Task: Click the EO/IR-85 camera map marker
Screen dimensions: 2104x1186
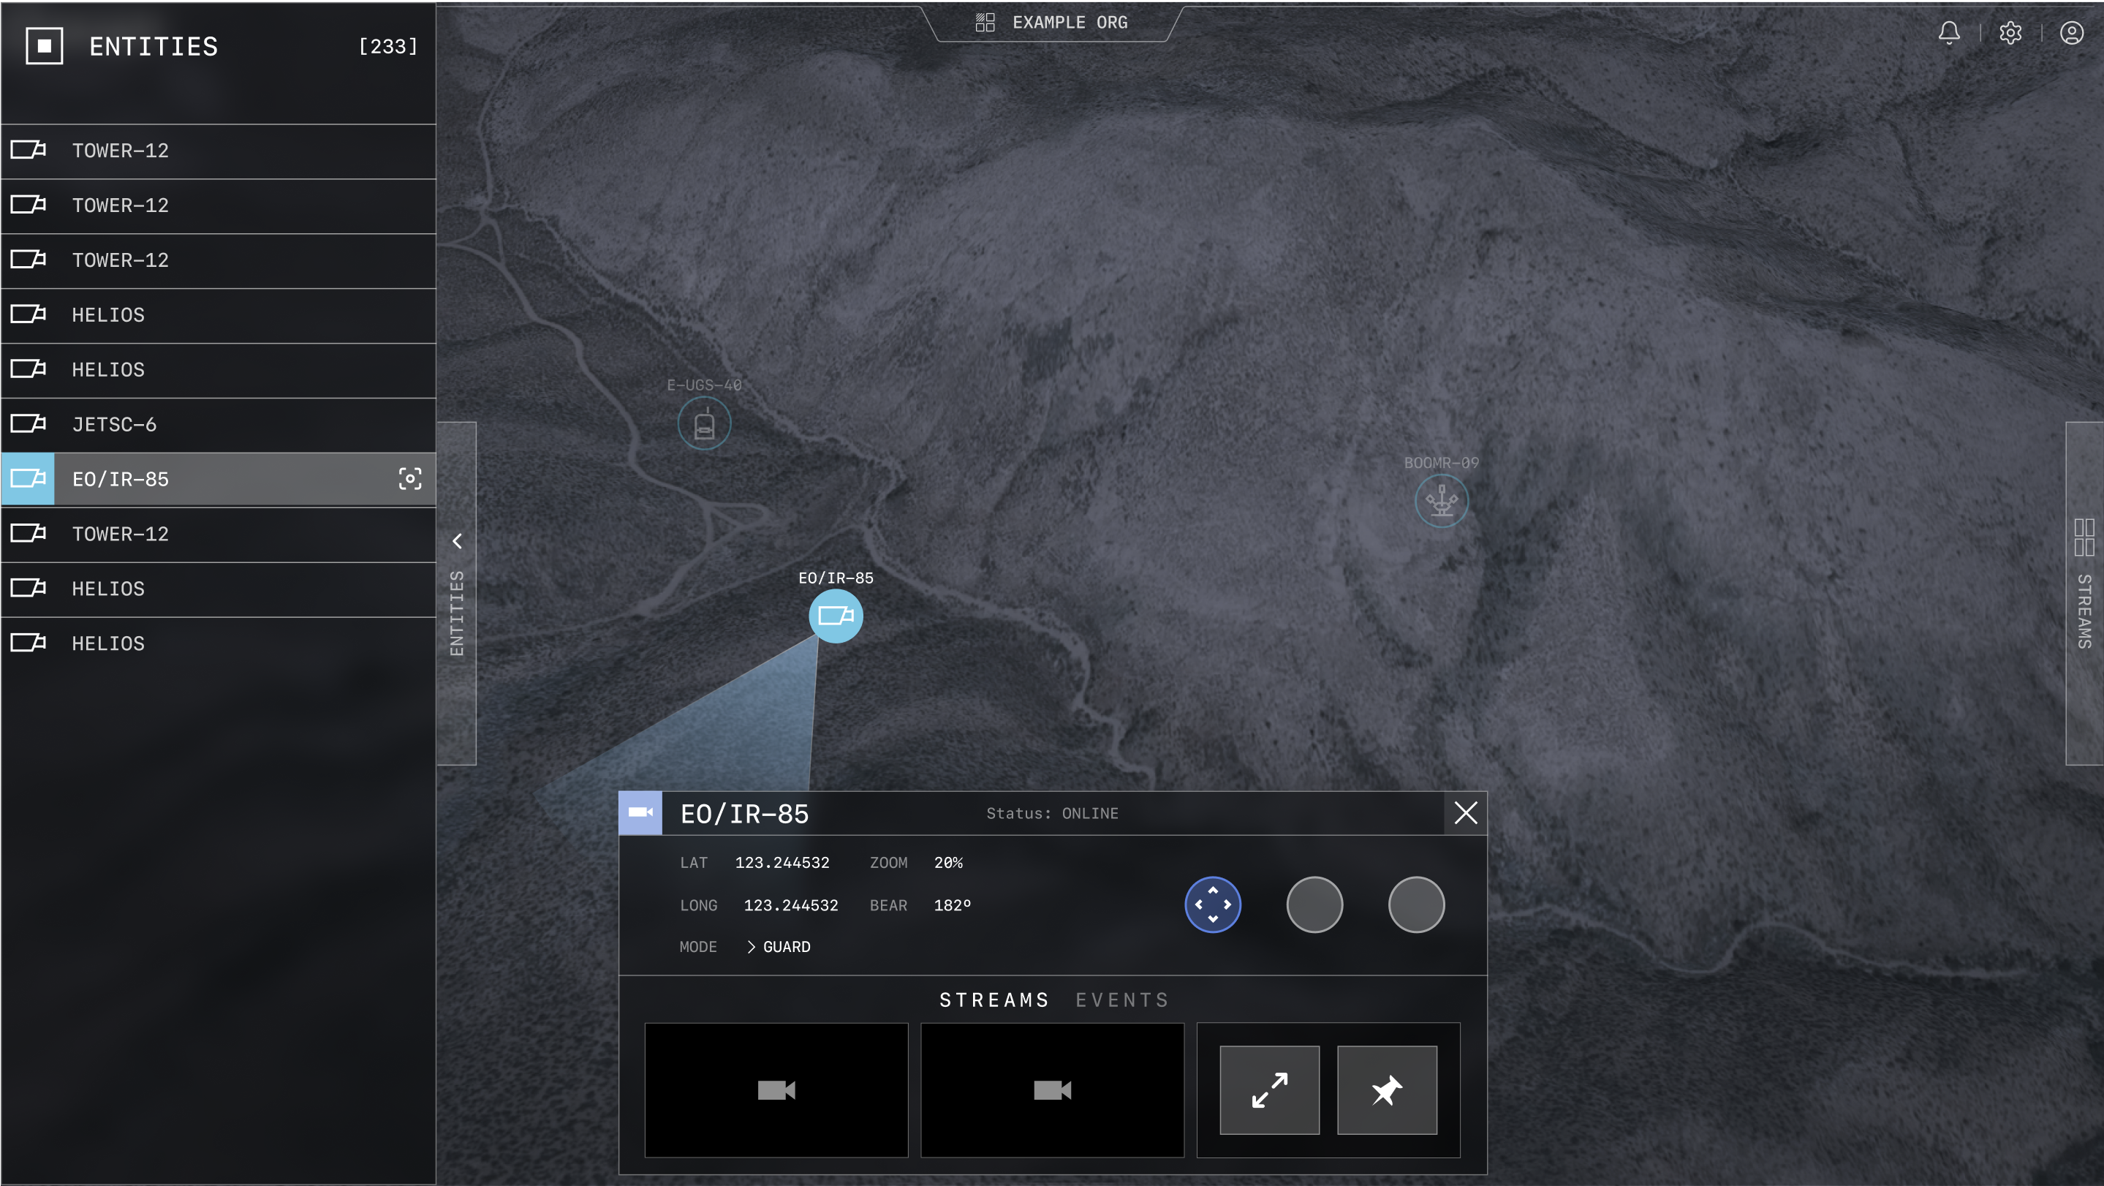Action: [836, 616]
